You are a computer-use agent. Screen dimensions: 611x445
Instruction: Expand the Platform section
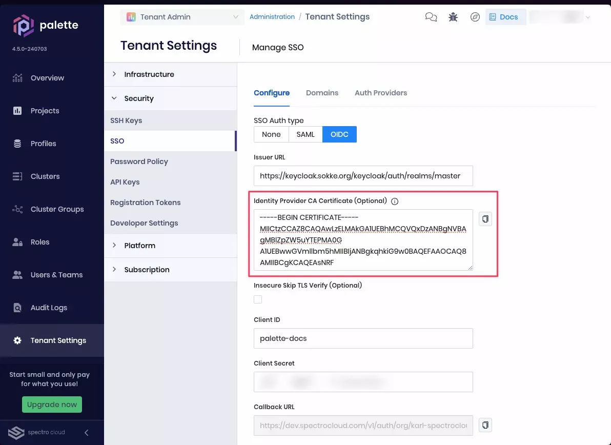tap(140, 245)
